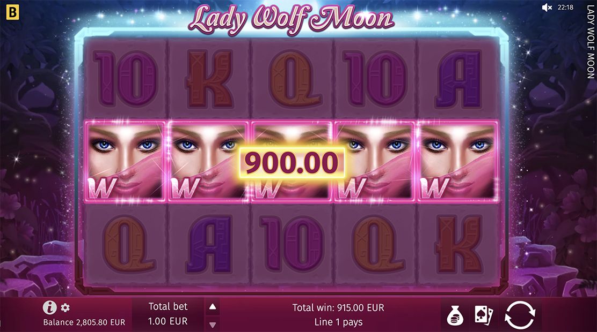The image size is (597, 332).
Task: Open settings with the gear icon
Action: [65, 307]
